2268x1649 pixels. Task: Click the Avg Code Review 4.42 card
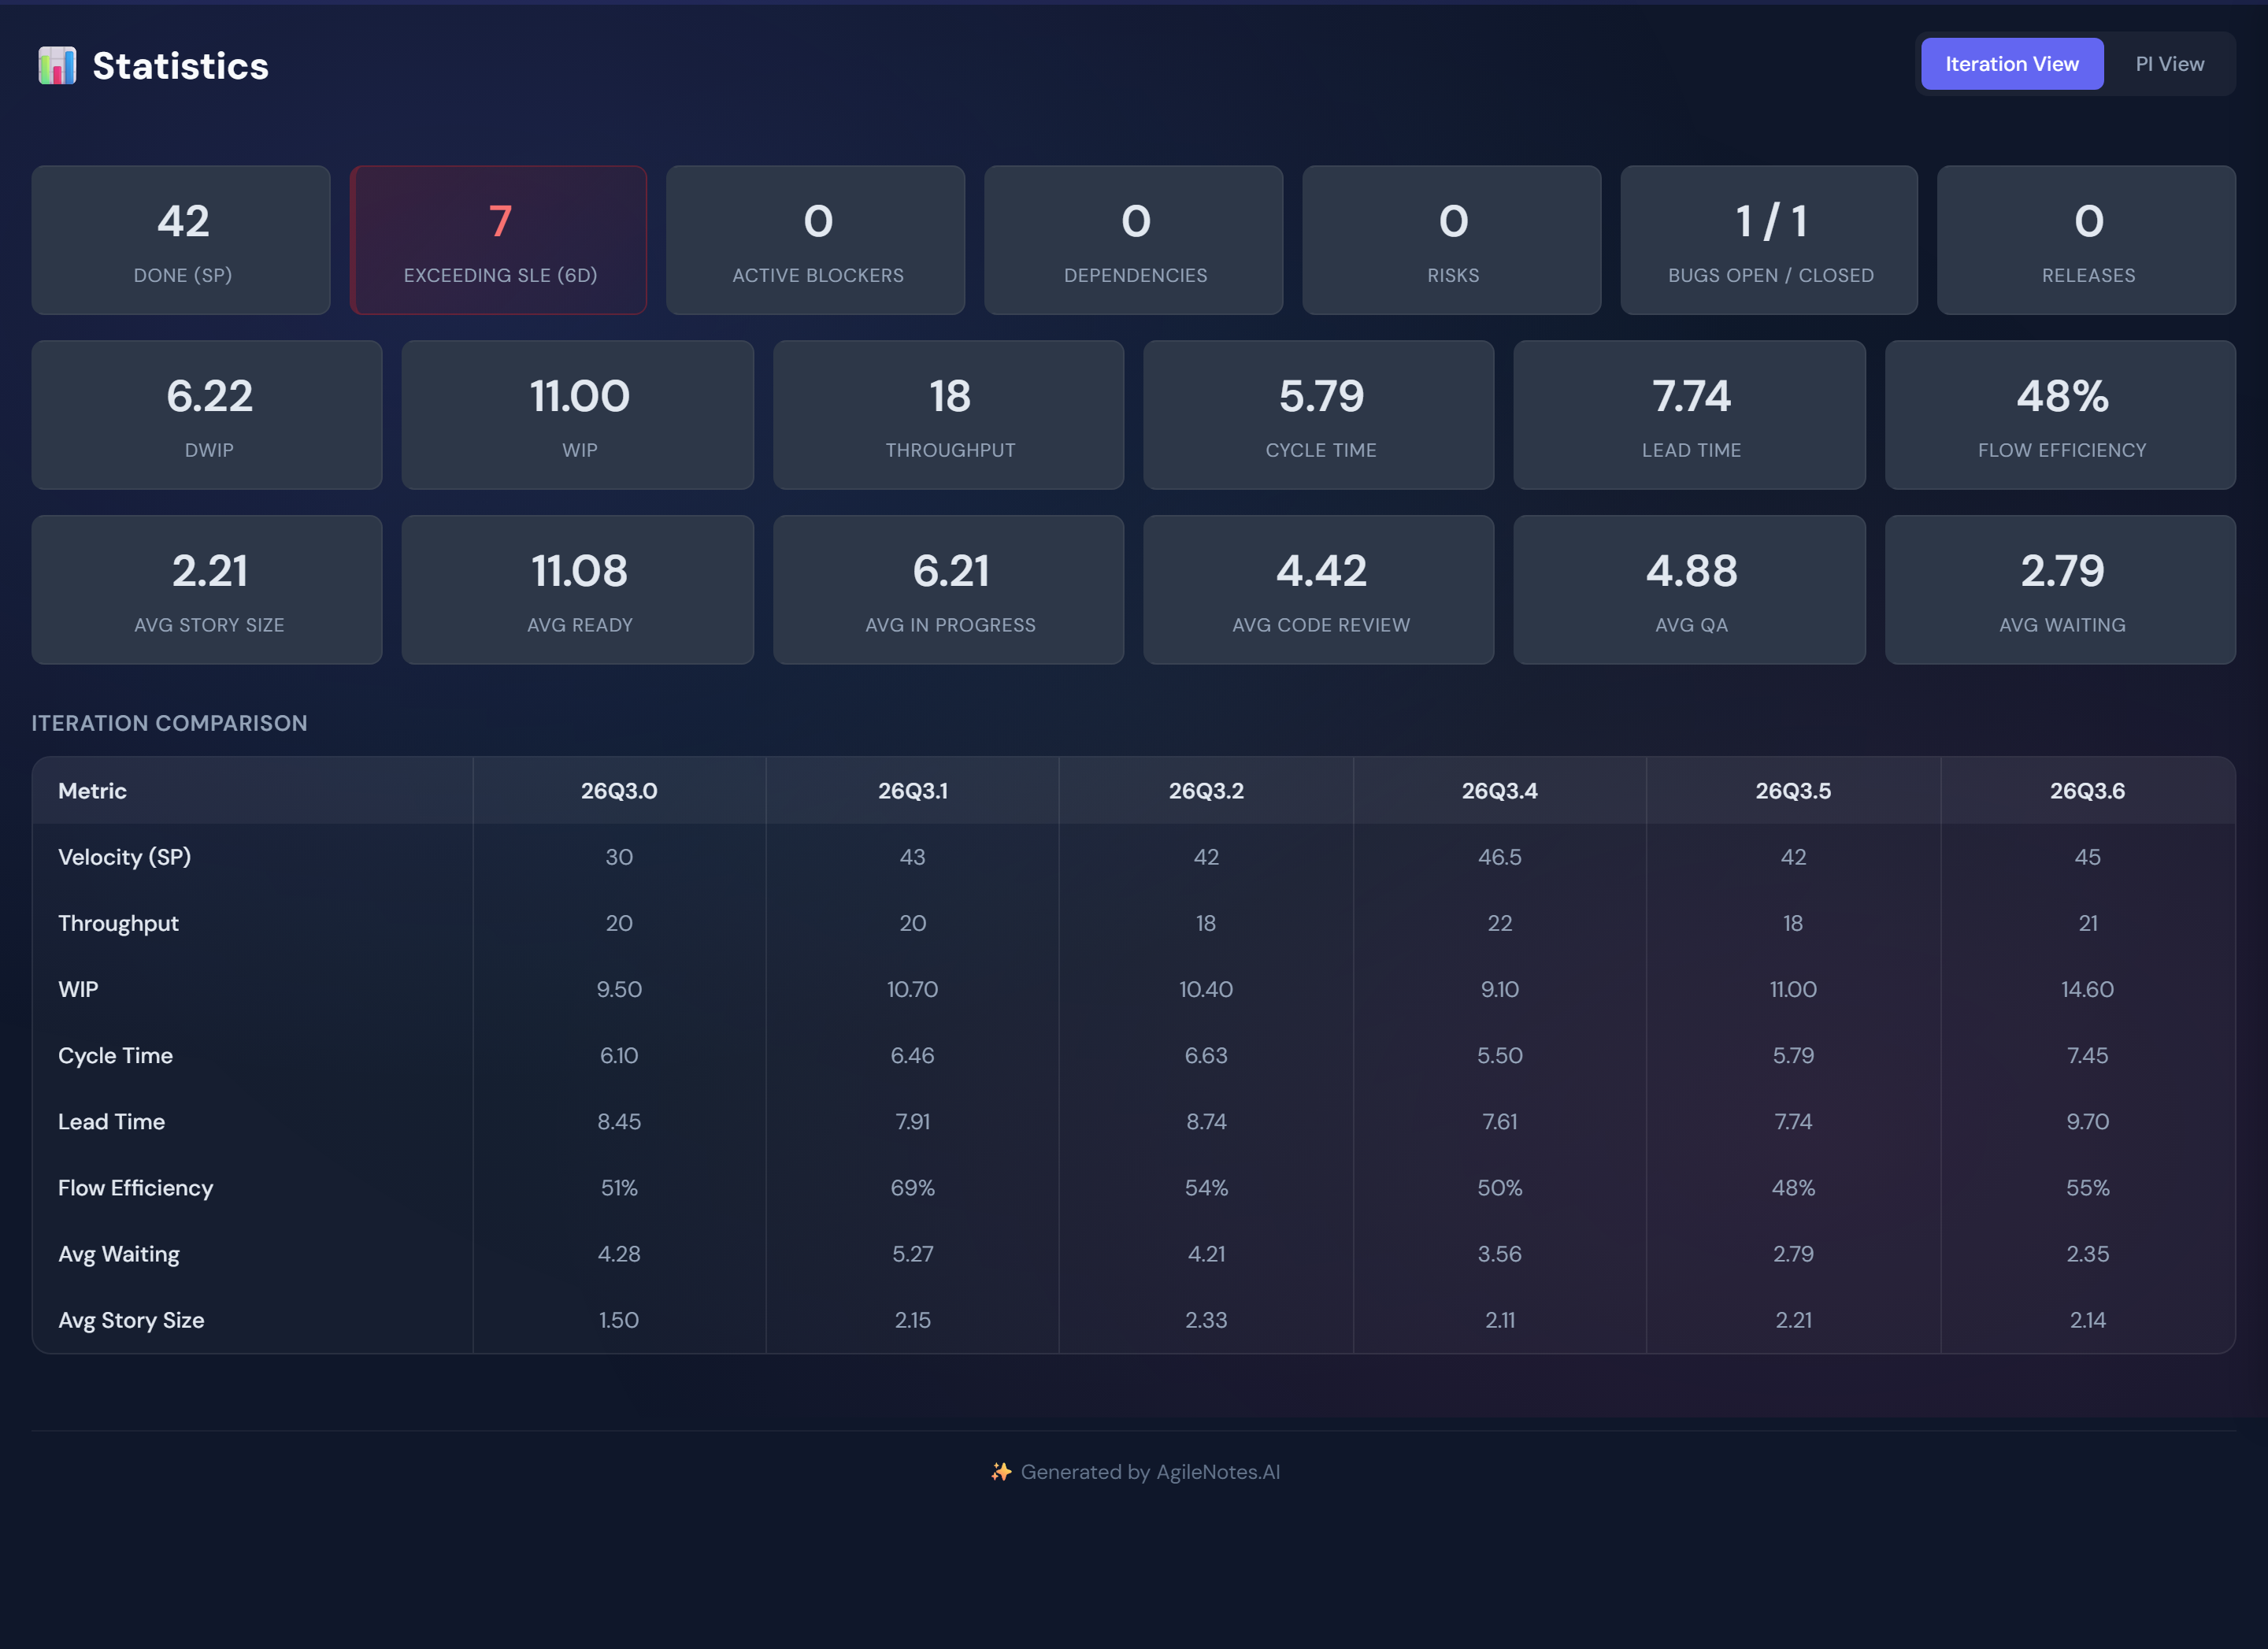(x=1319, y=590)
